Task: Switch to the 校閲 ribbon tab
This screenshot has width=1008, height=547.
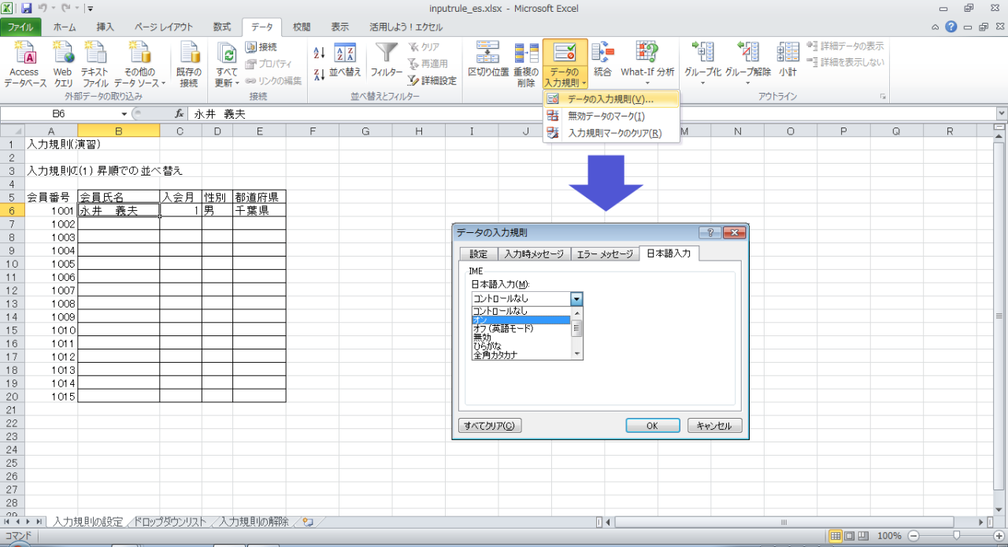Action: [302, 27]
